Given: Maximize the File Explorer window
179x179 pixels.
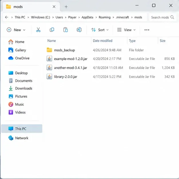Looking at the screenshot, I should [x=154, y=5].
